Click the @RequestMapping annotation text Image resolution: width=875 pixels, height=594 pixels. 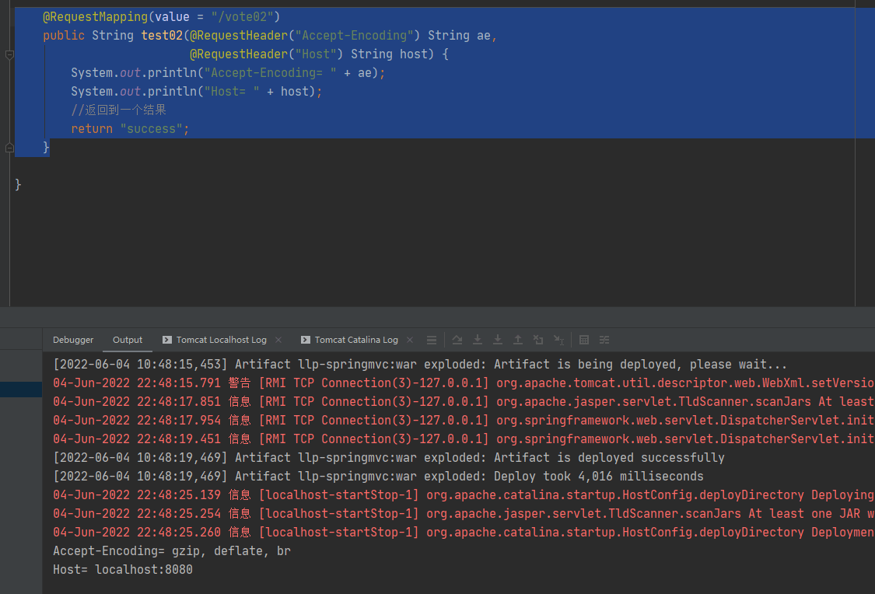point(96,17)
